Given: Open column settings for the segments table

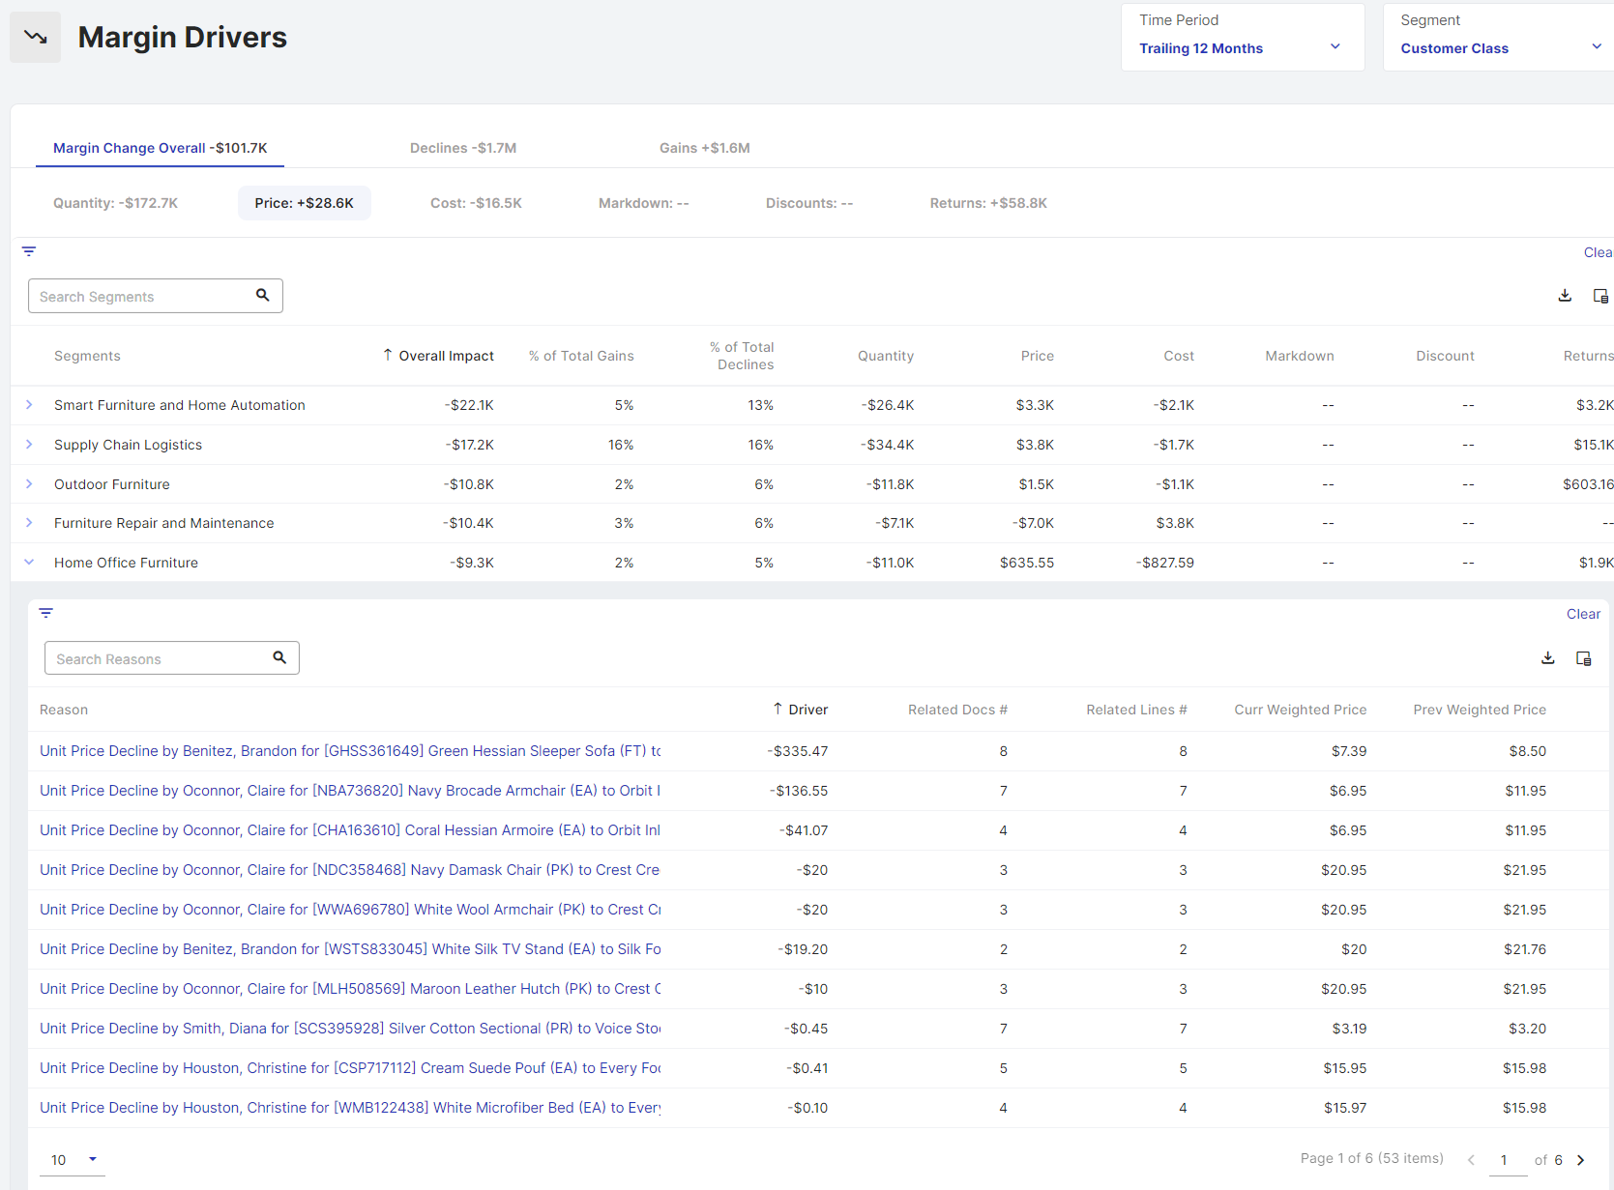Looking at the screenshot, I should click(x=1600, y=296).
